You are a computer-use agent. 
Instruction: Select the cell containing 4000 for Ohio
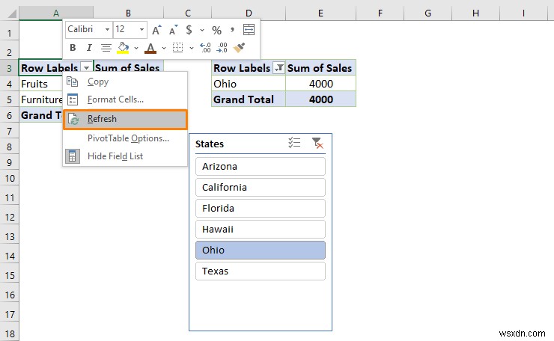(x=320, y=84)
